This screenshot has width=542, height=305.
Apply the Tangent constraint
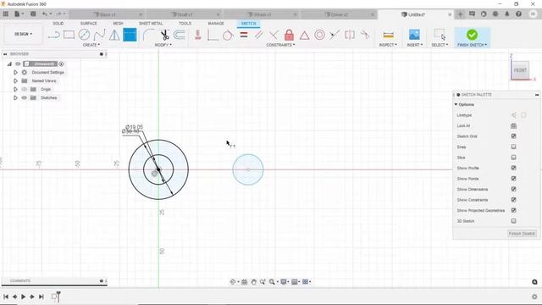[x=228, y=35]
